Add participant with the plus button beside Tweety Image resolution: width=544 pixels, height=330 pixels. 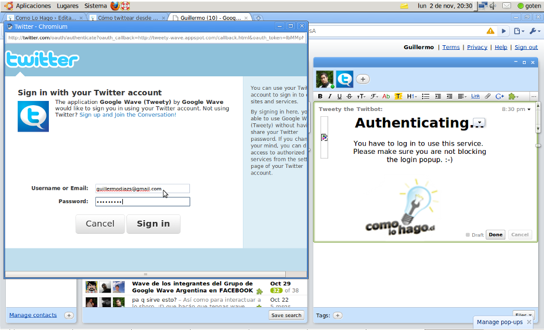[363, 79]
